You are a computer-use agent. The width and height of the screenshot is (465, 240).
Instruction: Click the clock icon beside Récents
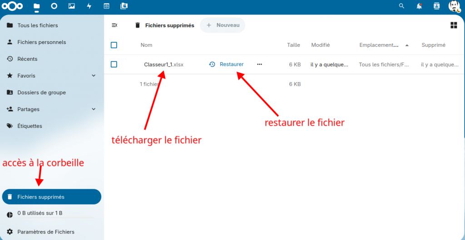click(10, 59)
